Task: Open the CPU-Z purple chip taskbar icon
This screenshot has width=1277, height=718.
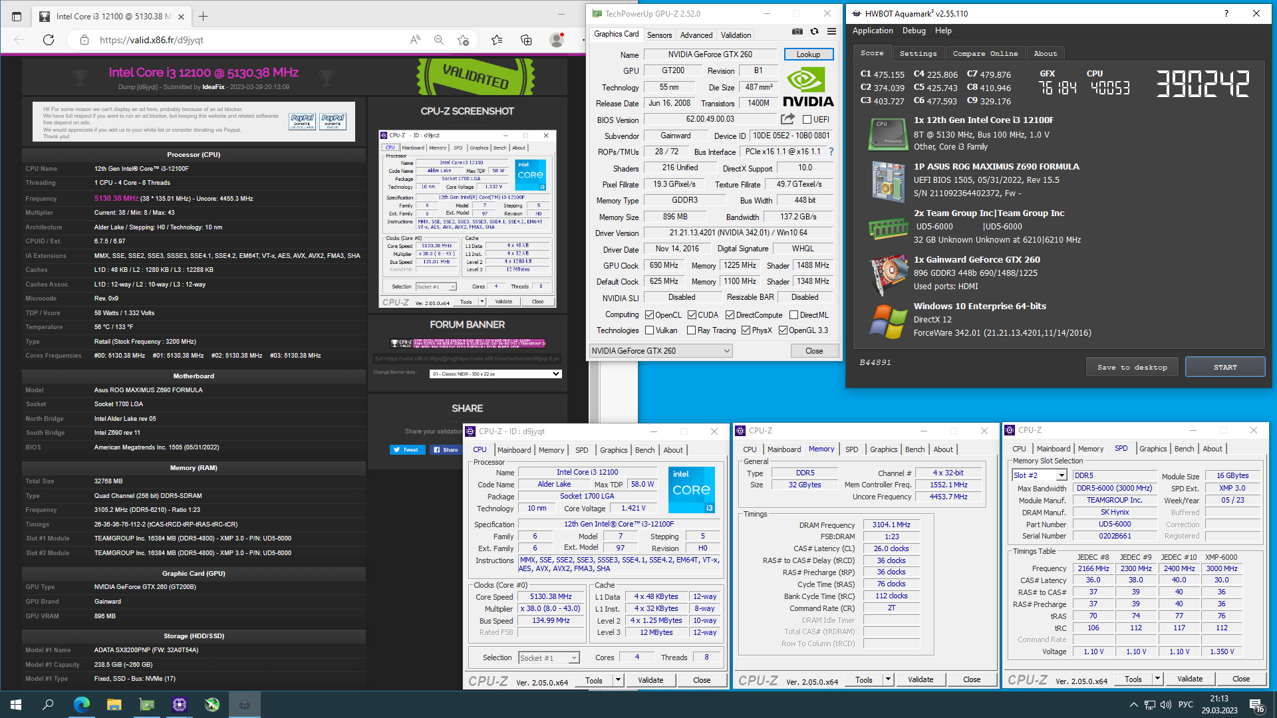Action: point(180,705)
